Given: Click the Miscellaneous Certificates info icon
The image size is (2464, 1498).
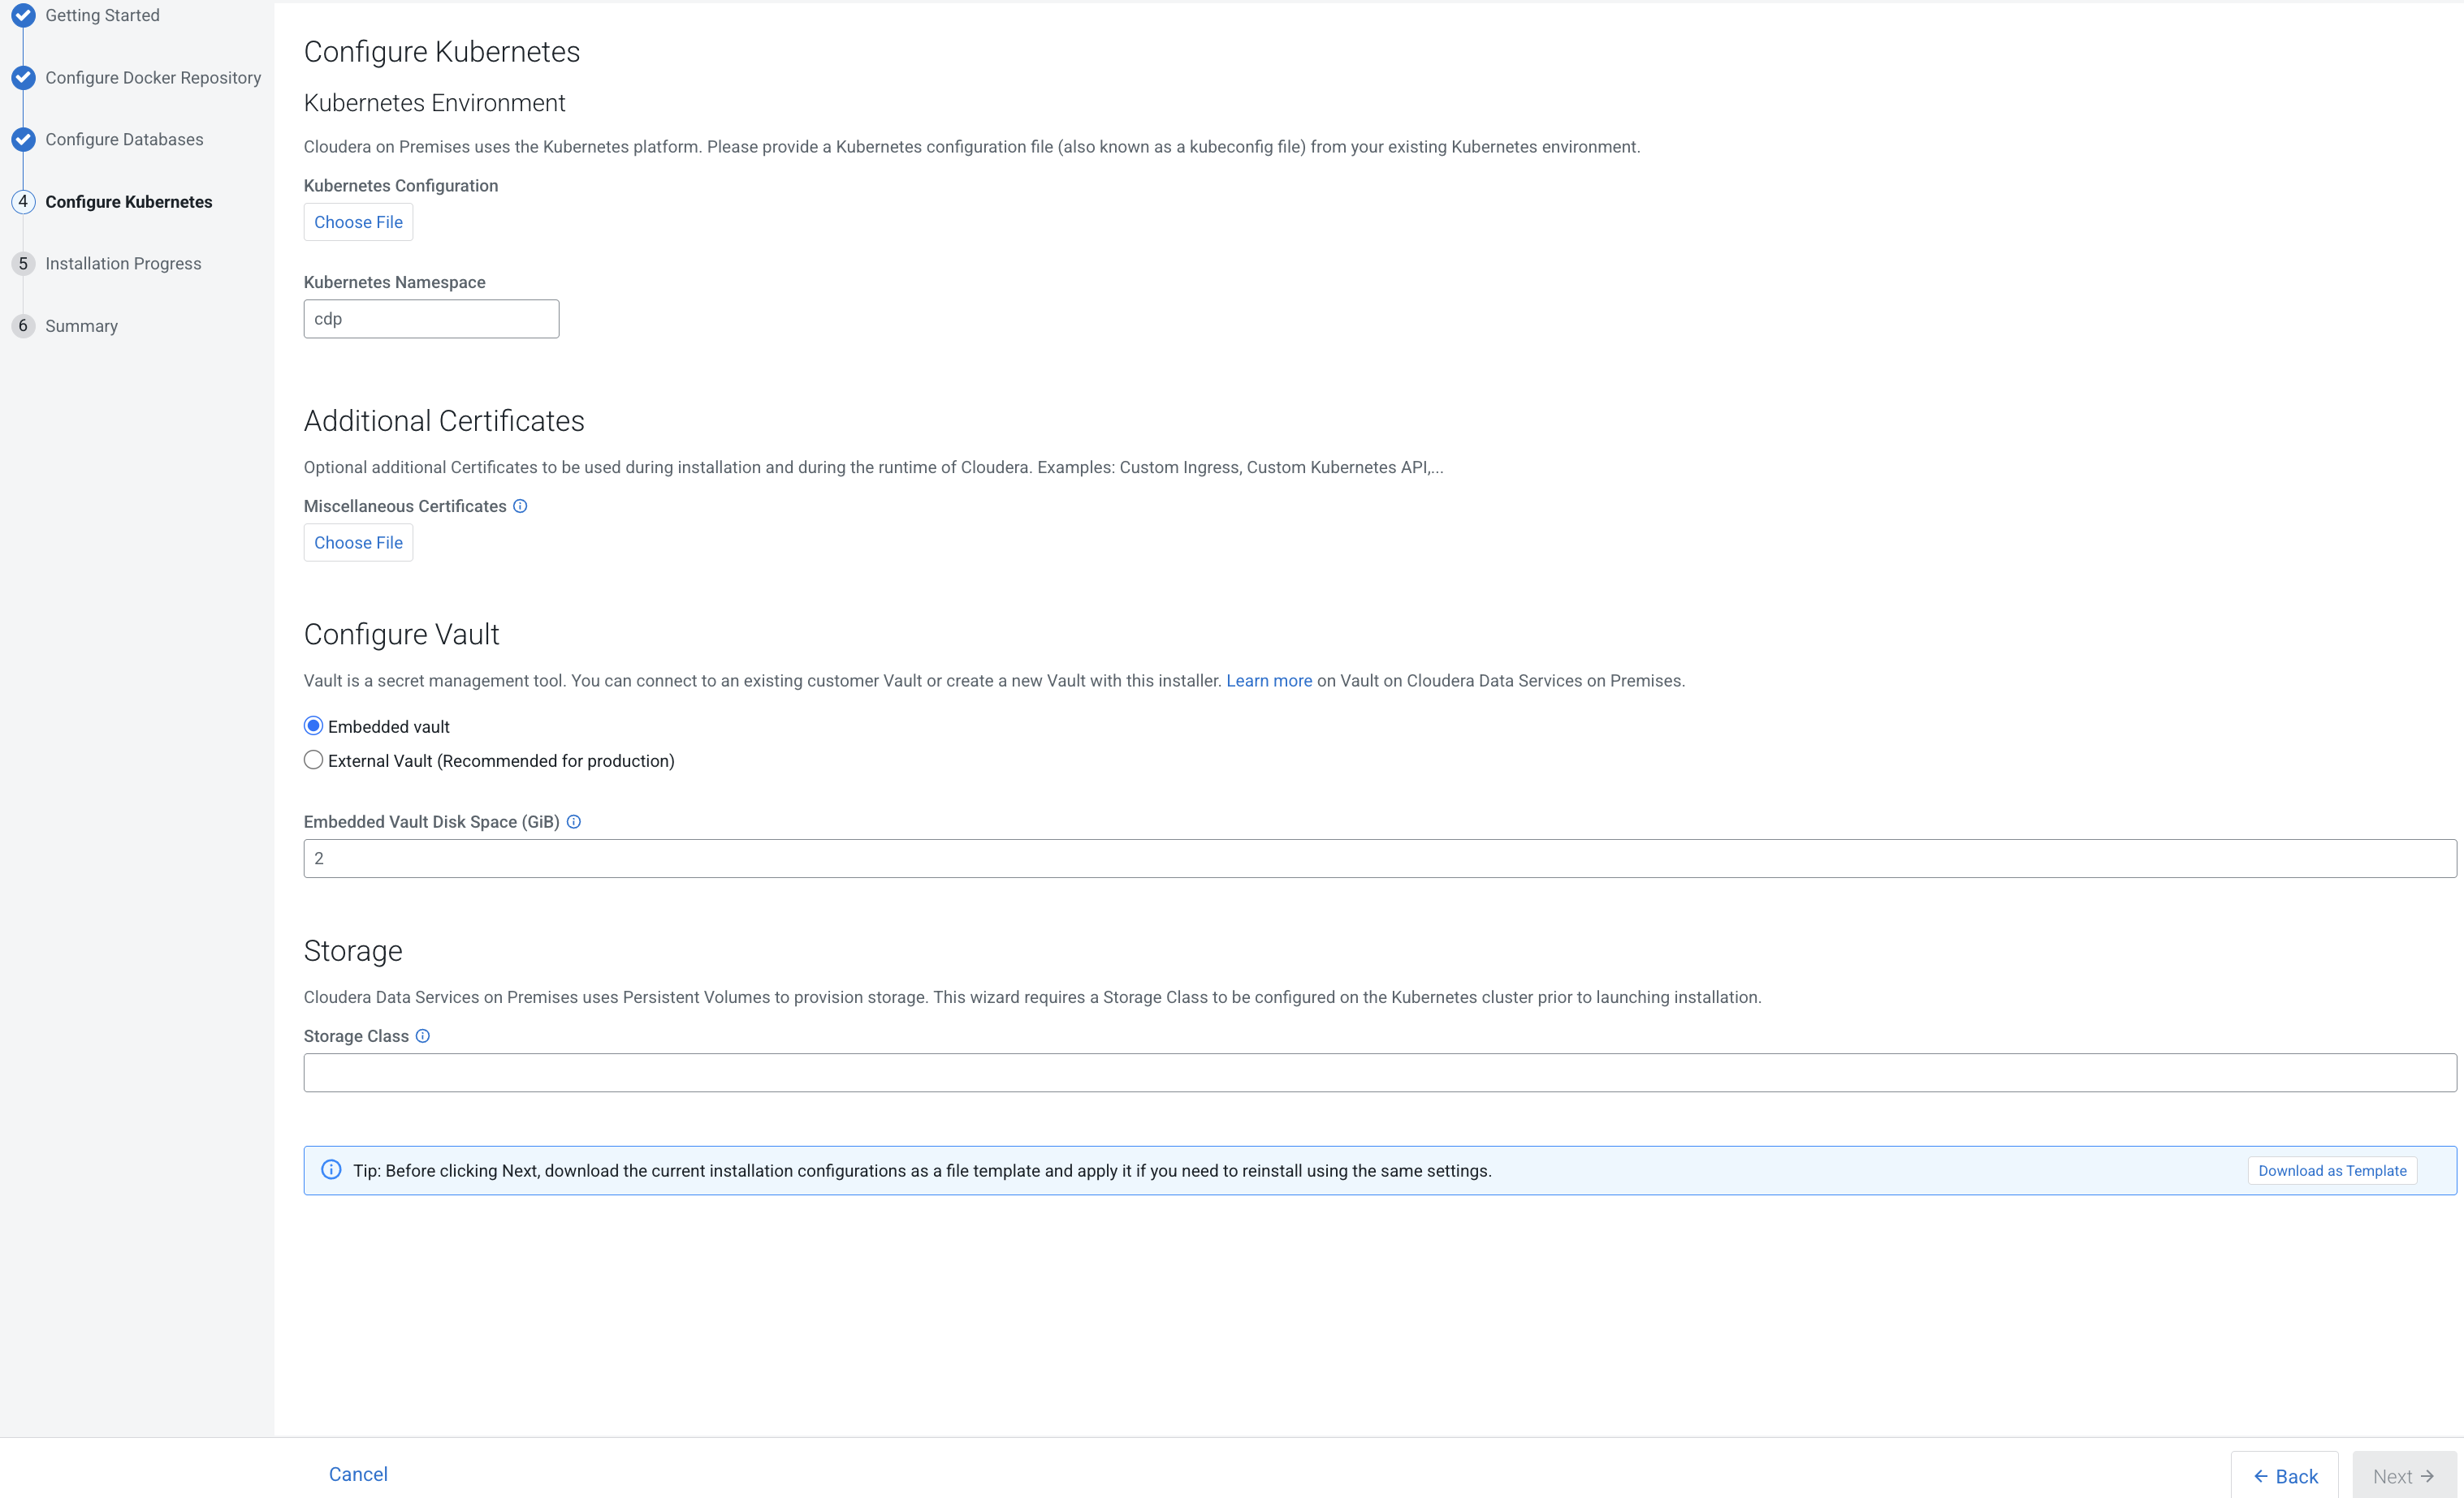Looking at the screenshot, I should coord(520,506).
